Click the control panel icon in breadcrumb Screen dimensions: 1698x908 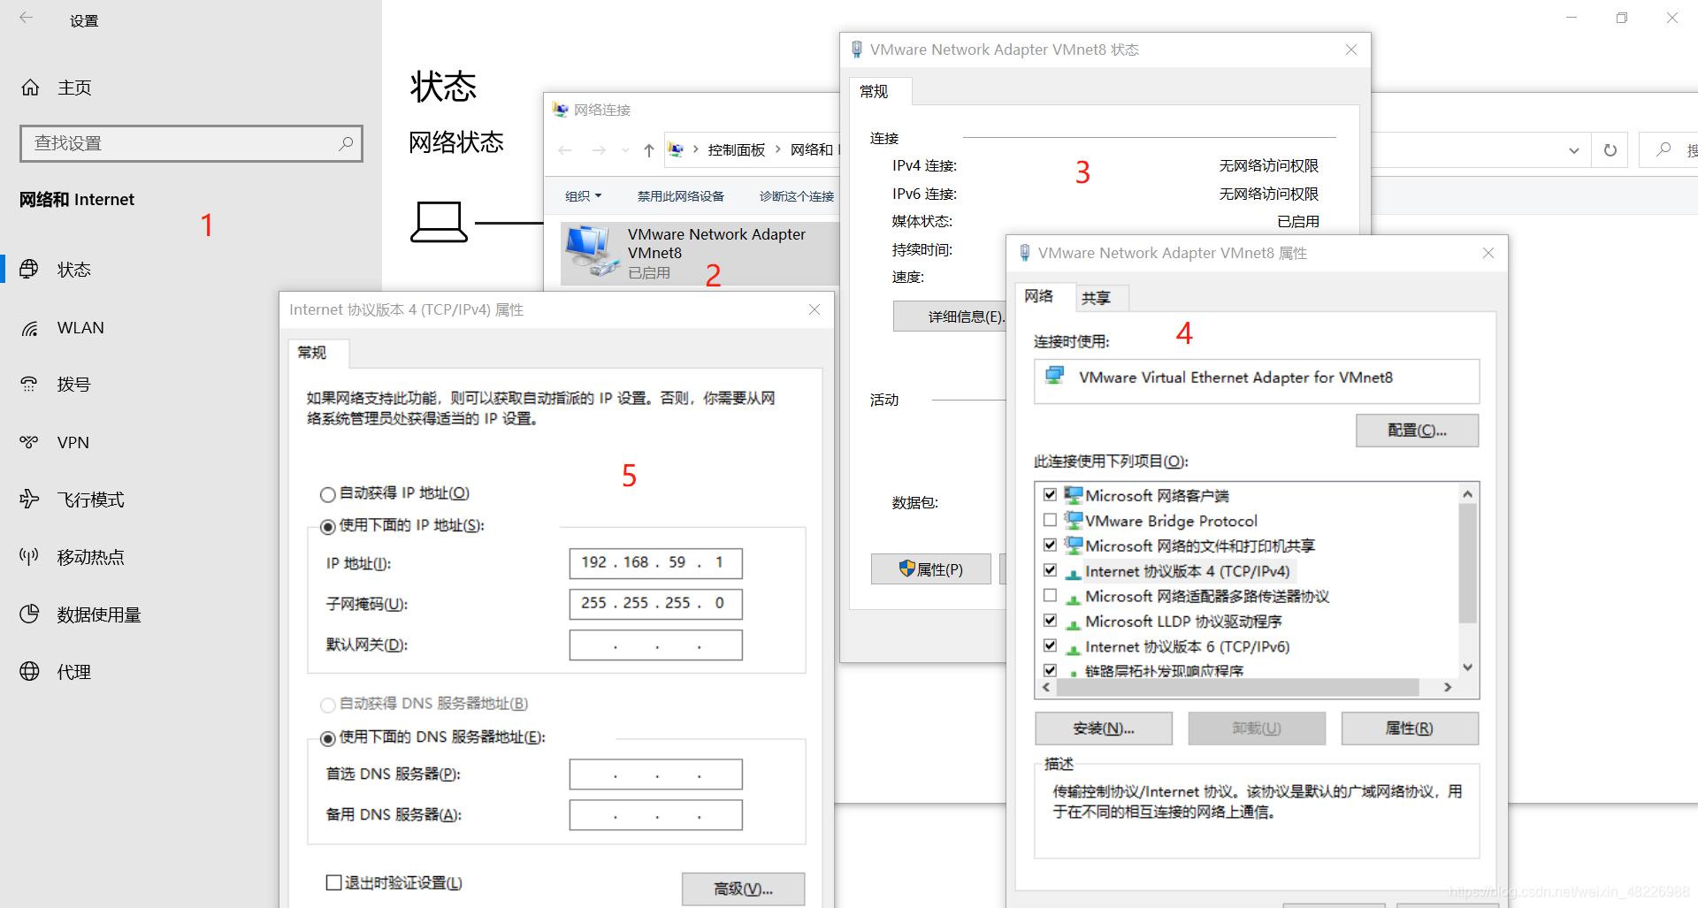tap(677, 149)
